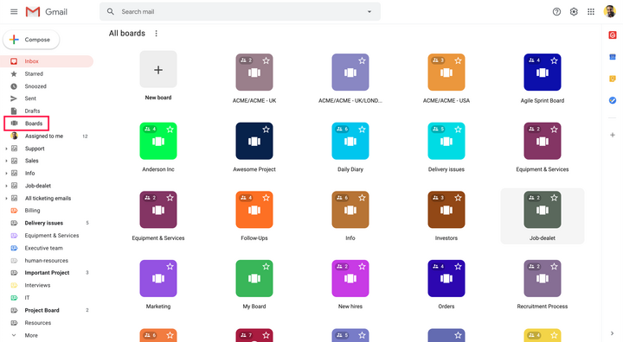Open the account profile avatar
The height and width of the screenshot is (342, 623).
coord(610,11)
